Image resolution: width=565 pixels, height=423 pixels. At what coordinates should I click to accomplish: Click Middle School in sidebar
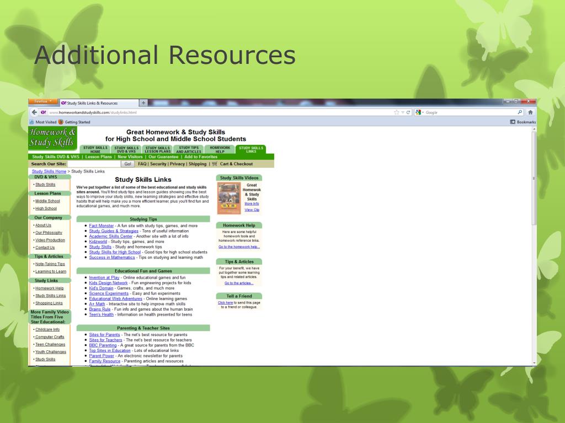coord(47,201)
